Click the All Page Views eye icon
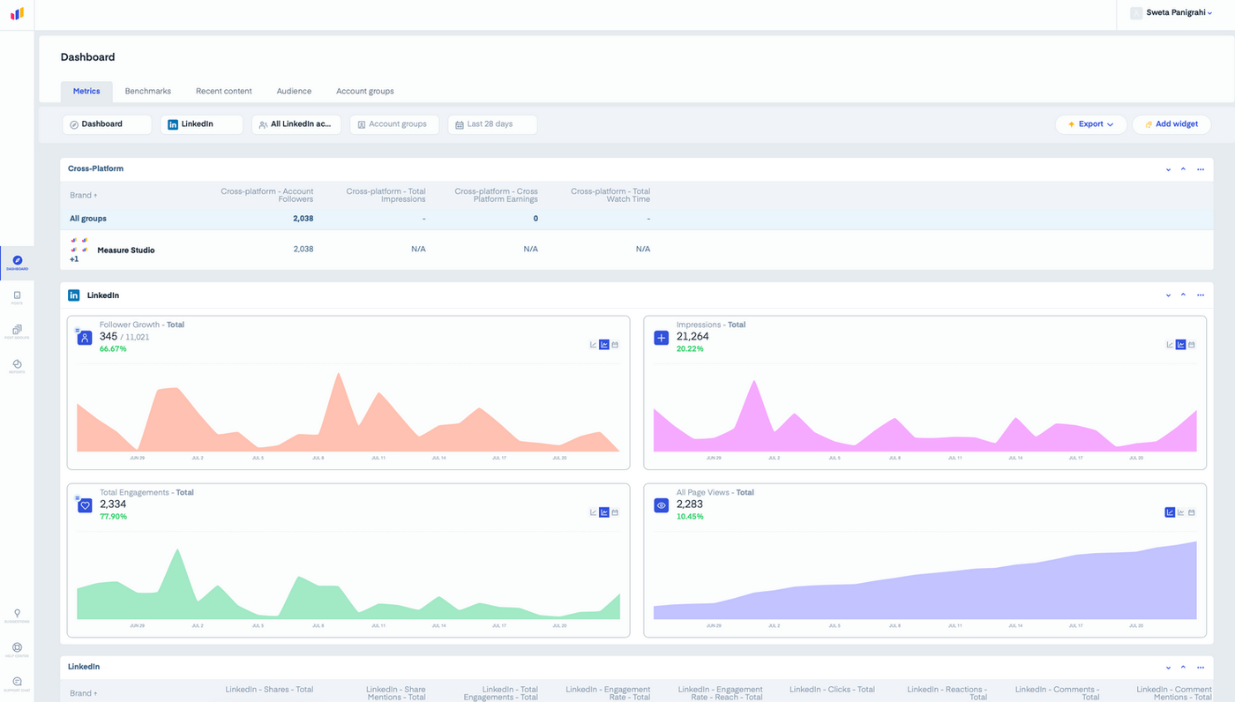 [x=662, y=506]
